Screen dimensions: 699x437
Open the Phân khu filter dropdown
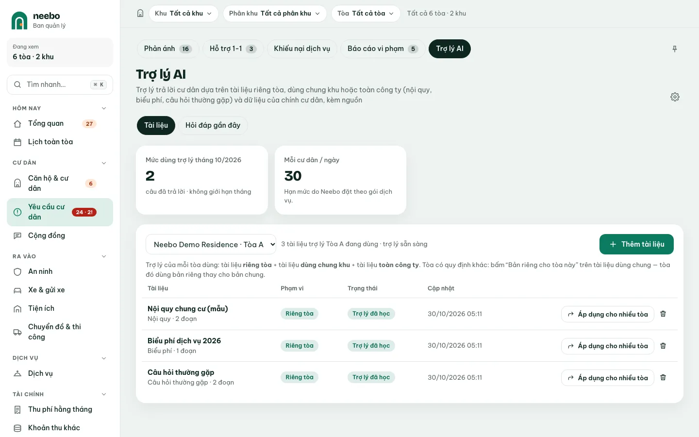tap(275, 14)
